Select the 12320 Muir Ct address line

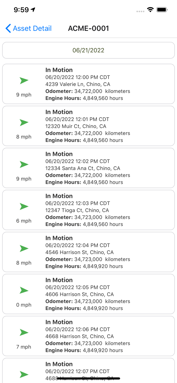pos(76,126)
